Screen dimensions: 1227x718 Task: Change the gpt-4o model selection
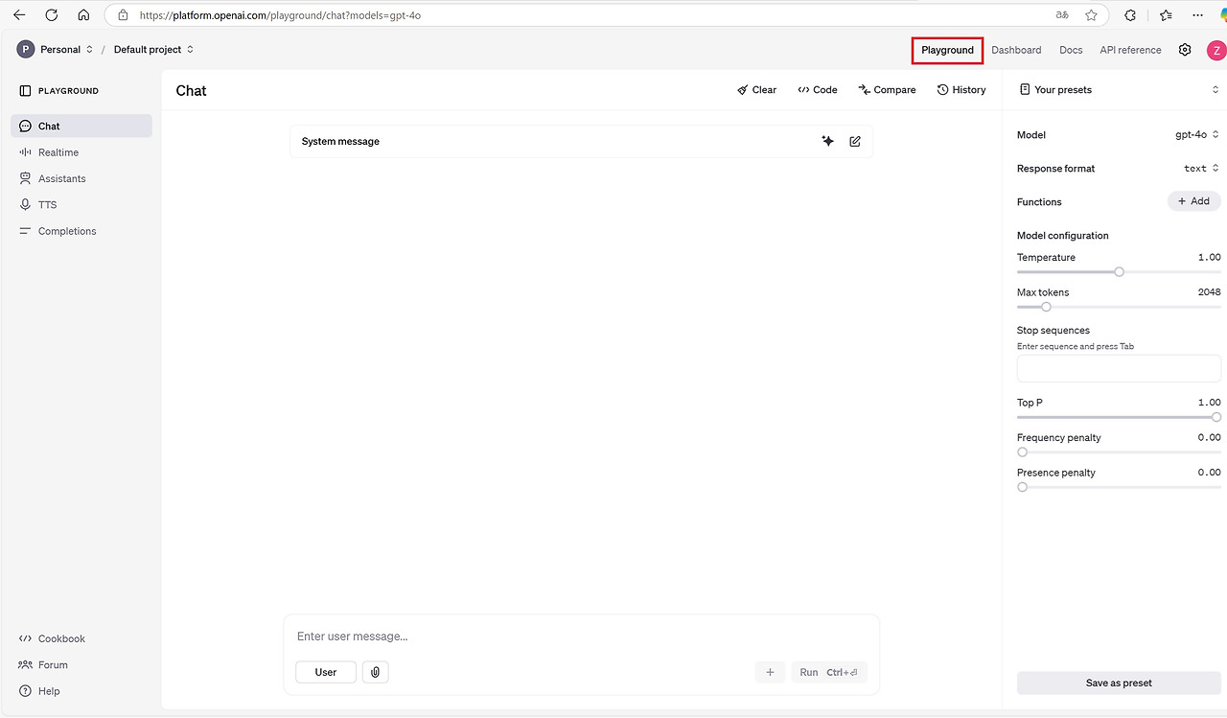click(x=1197, y=135)
